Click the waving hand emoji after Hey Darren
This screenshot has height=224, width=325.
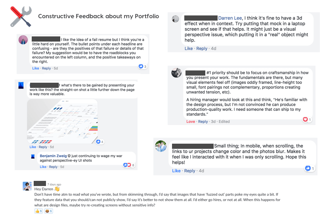(57, 189)
